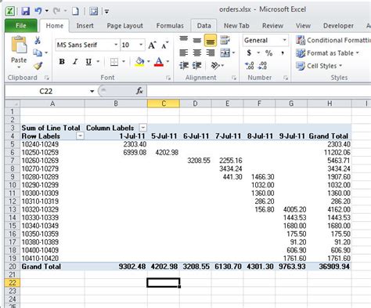Open Font dialog launcher
The image size is (371, 308).
coord(168,78)
